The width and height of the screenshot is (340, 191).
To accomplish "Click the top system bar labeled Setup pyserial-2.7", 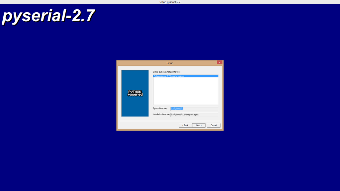I will [x=170, y=2].
